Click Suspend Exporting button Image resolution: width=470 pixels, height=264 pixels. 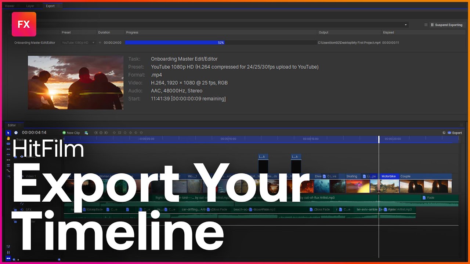446,25
